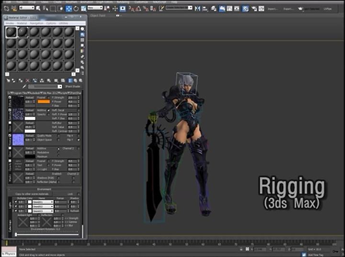Click the Diffuse map thumbnail

[18, 102]
